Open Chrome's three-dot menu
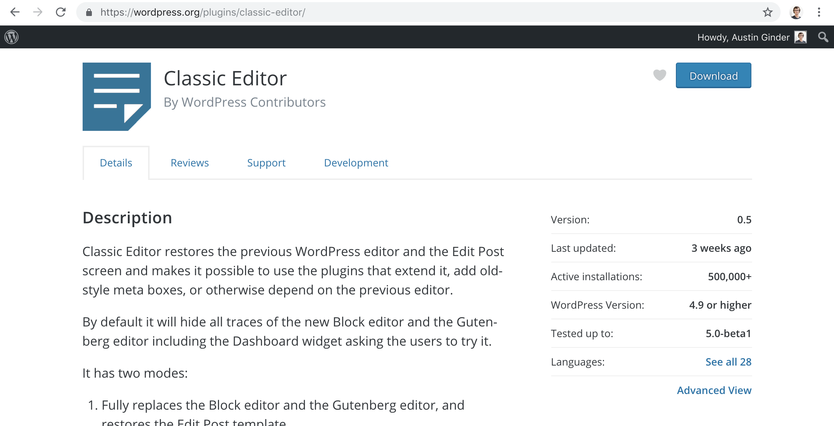This screenshot has height=426, width=834. pyautogui.click(x=819, y=12)
